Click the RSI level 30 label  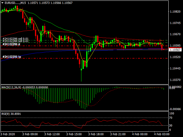pos(171,126)
